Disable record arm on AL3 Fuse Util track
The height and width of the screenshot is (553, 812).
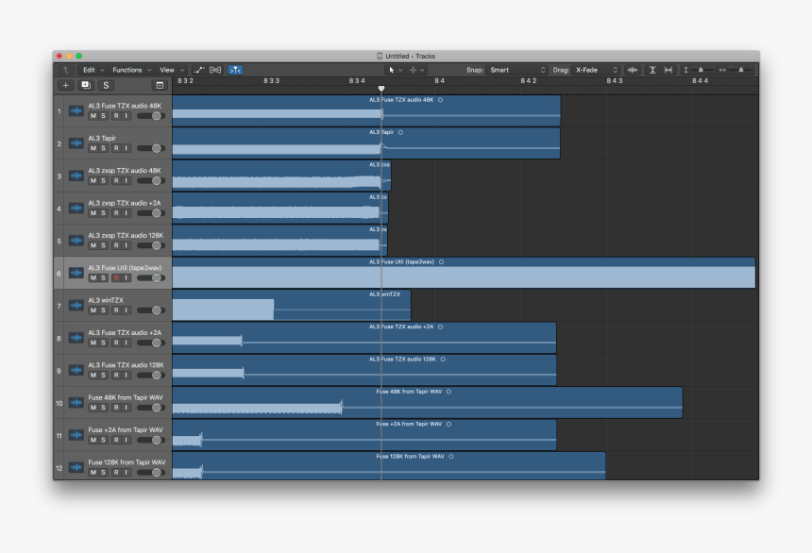pos(115,278)
